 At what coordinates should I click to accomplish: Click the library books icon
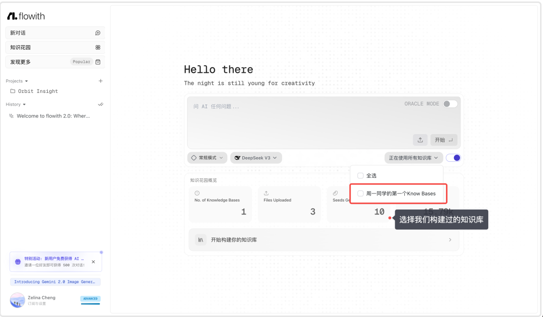201,240
